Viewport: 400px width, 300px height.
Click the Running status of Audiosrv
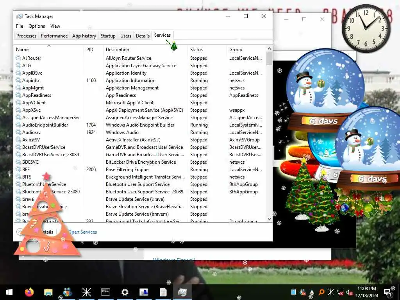[x=199, y=132]
